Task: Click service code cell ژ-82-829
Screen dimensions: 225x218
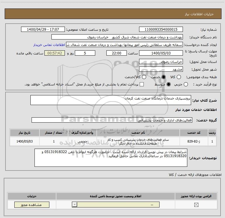Action: [x=193, y=141]
